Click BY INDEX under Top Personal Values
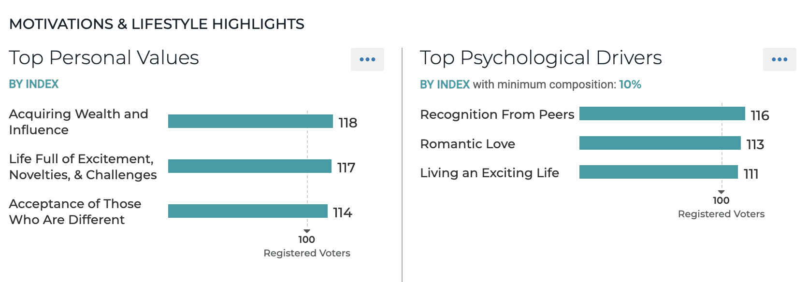This screenshot has width=808, height=282. click(34, 84)
